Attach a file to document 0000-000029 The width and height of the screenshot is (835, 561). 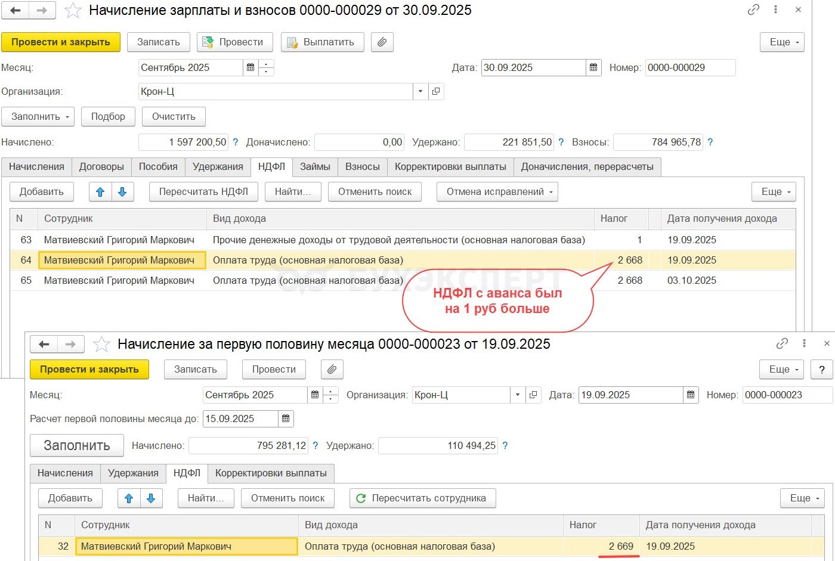click(x=382, y=42)
